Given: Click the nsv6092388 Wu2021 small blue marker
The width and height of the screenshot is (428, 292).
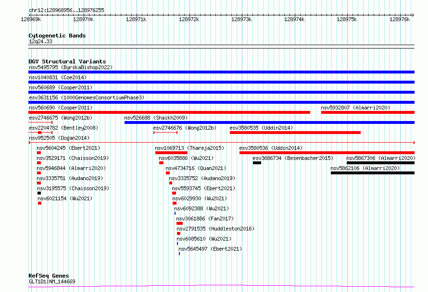Looking at the screenshot, I should tap(175, 213).
